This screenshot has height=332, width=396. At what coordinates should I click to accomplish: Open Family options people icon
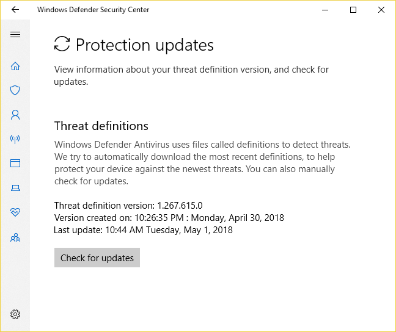click(15, 238)
